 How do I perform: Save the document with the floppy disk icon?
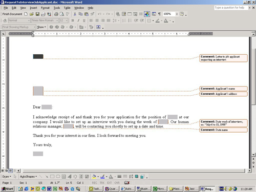click(37, 14)
